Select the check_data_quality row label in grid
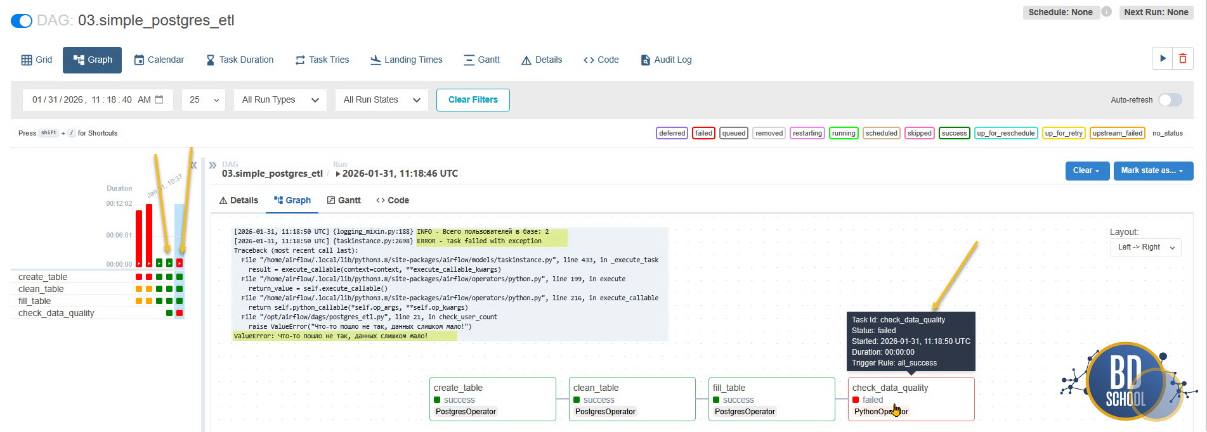Image resolution: width=1207 pixels, height=432 pixels. pyautogui.click(x=56, y=313)
